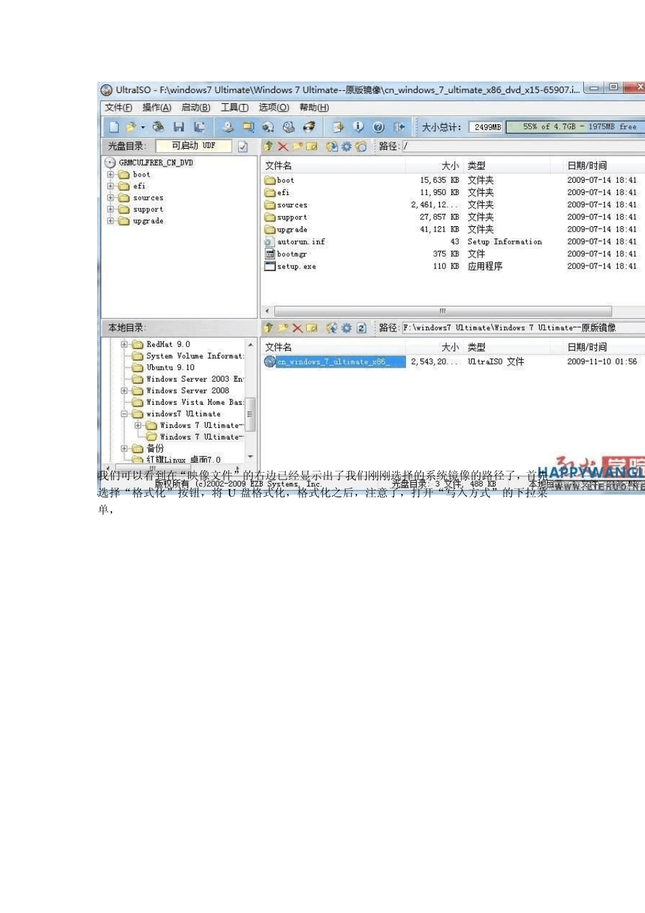Viewport: 645px width, 913px height.
Task: Click the bootable properties icon beside UDF field
Action: coord(243,146)
